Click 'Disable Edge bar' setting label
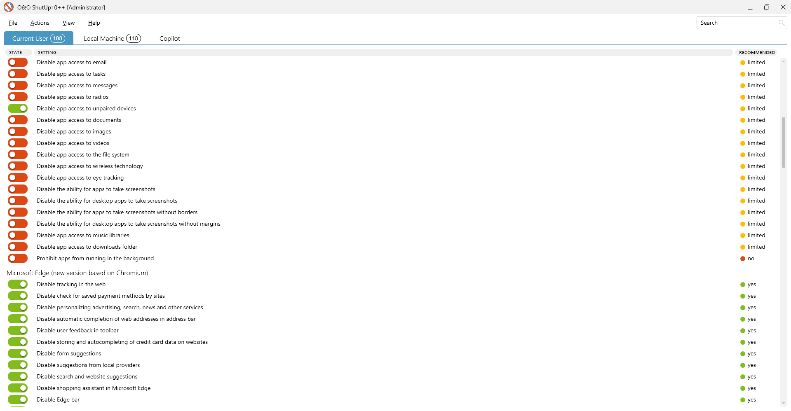 pyautogui.click(x=58, y=399)
